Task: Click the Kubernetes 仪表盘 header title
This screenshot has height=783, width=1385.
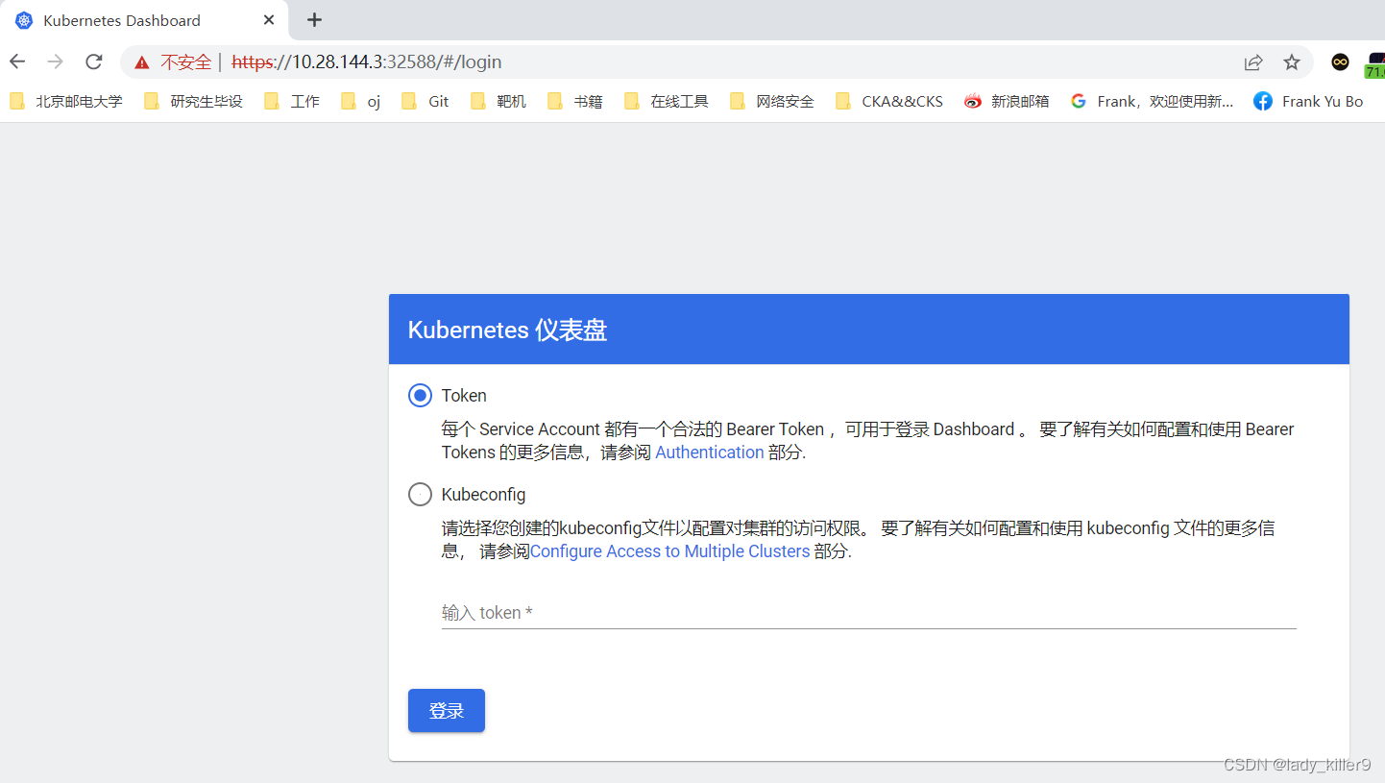Action: pos(507,330)
